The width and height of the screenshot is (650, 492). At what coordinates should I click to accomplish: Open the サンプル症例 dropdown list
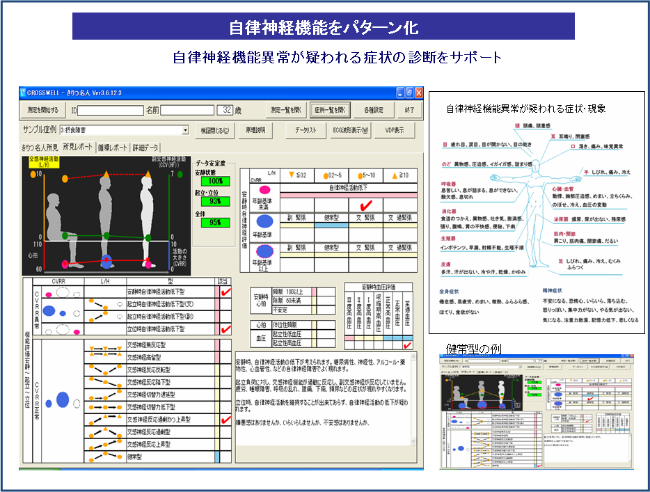[x=185, y=130]
